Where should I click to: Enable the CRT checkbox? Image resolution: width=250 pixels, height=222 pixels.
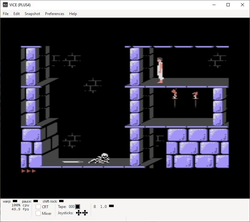point(38,207)
